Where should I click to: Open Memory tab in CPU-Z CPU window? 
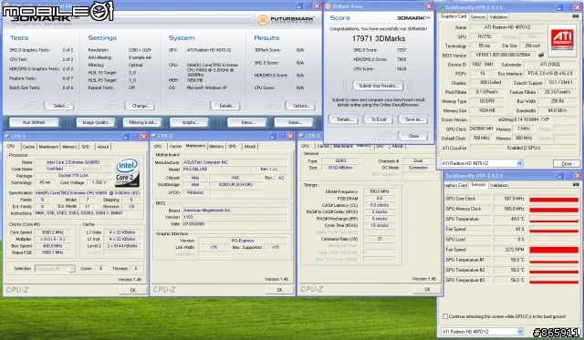point(69,147)
